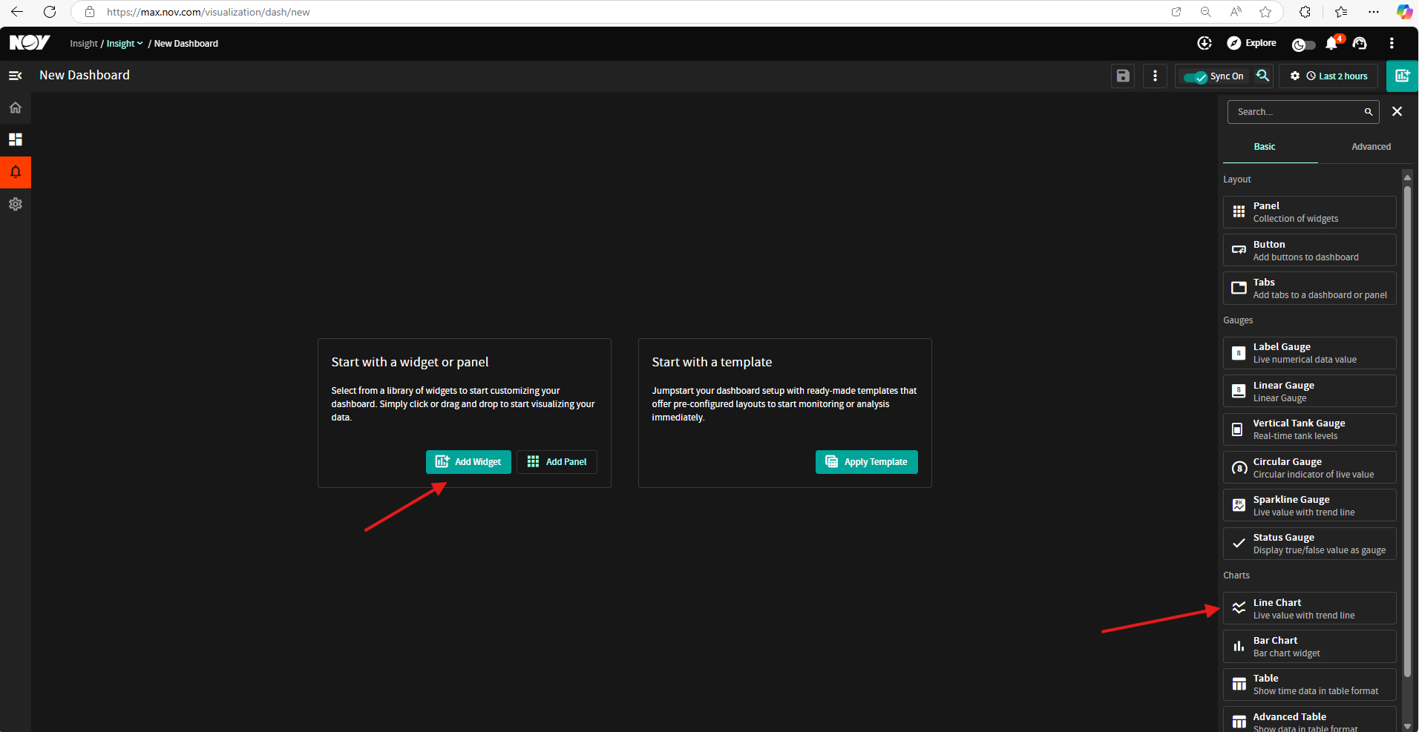Open browser extensions puzzle icon
Screen dimensions: 1419x732
click(1305, 12)
